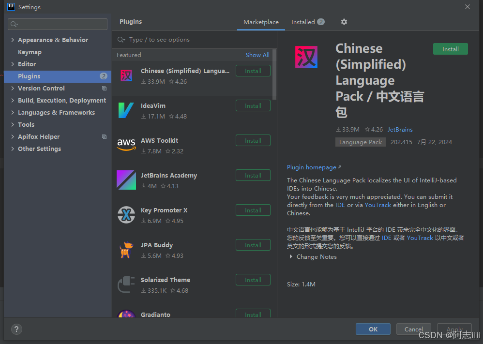This screenshot has width=483, height=344.
Task: Open the JetBrains vendor link
Action: [x=400, y=129]
